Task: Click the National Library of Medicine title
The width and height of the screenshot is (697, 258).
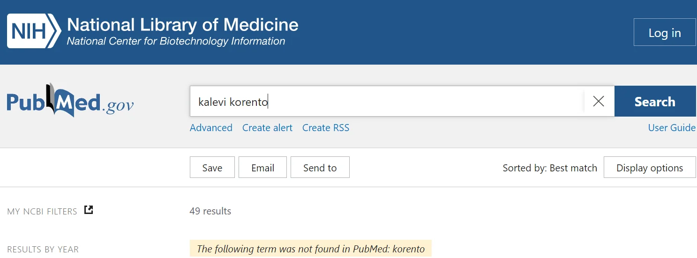Action: (x=182, y=24)
